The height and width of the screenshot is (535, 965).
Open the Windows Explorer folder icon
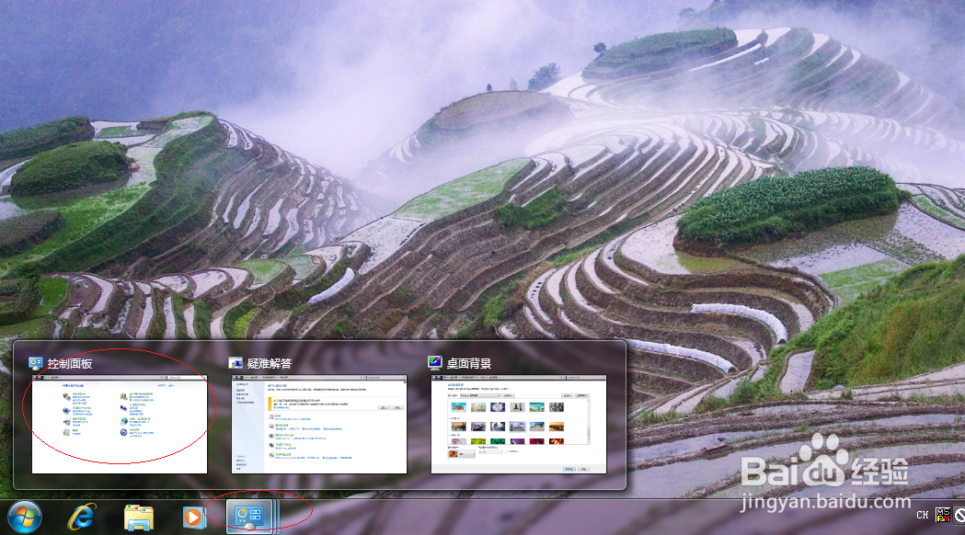click(136, 517)
